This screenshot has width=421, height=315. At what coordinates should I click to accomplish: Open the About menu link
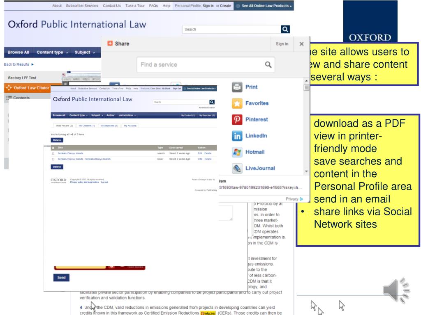tap(57, 6)
